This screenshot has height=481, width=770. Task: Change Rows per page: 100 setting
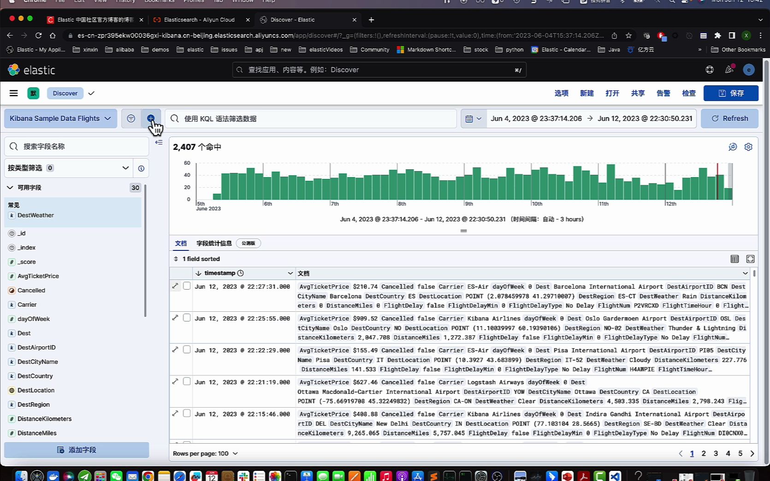[x=205, y=453]
